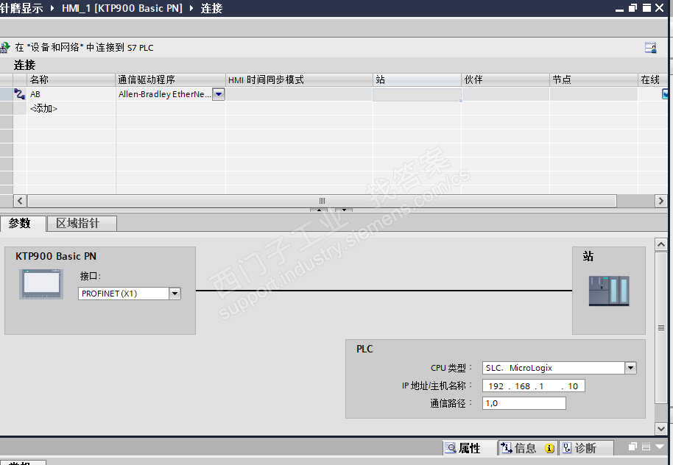Maximize the editor window
The width and height of the screenshot is (673, 465).
point(646,7)
